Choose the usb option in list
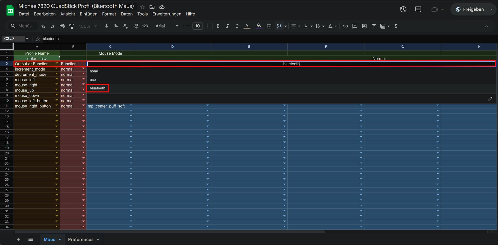 click(93, 80)
